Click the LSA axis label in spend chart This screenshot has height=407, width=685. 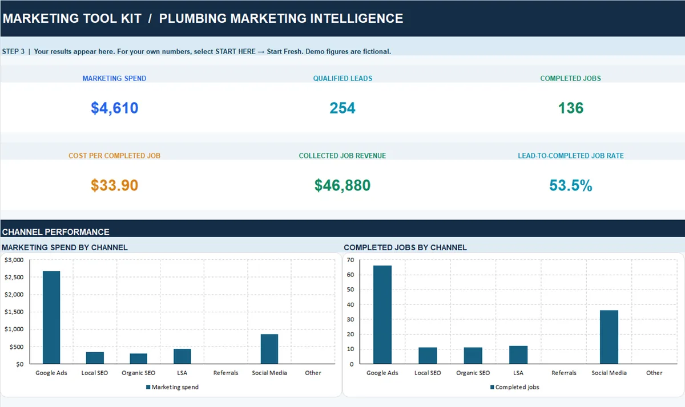pos(182,373)
